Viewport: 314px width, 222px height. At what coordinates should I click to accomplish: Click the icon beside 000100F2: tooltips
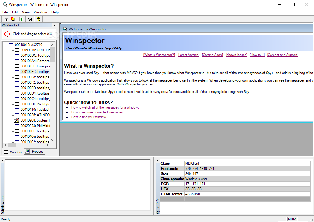click(x=17, y=82)
